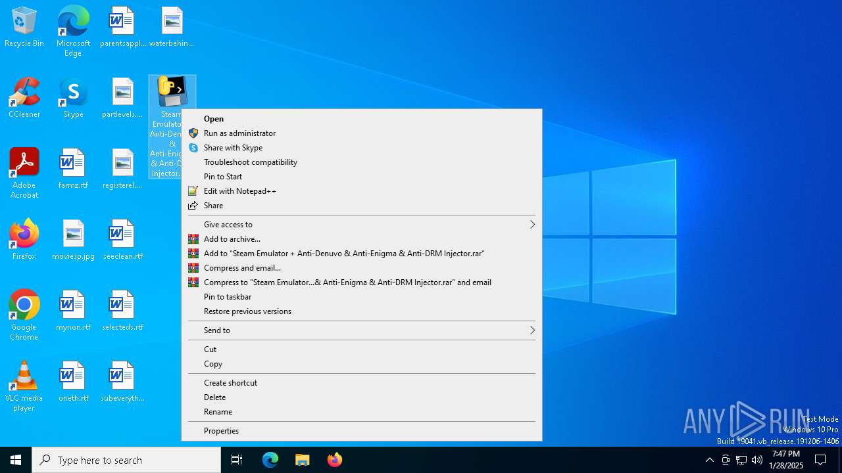Viewport: 842px width, 473px height.
Task: Select the moviesp.jpg file icon
Action: (x=73, y=240)
